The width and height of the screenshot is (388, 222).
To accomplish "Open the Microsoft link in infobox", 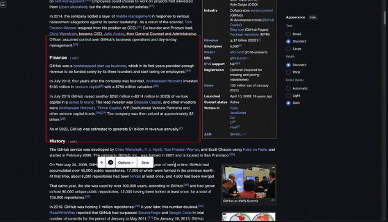I will click(237, 52).
